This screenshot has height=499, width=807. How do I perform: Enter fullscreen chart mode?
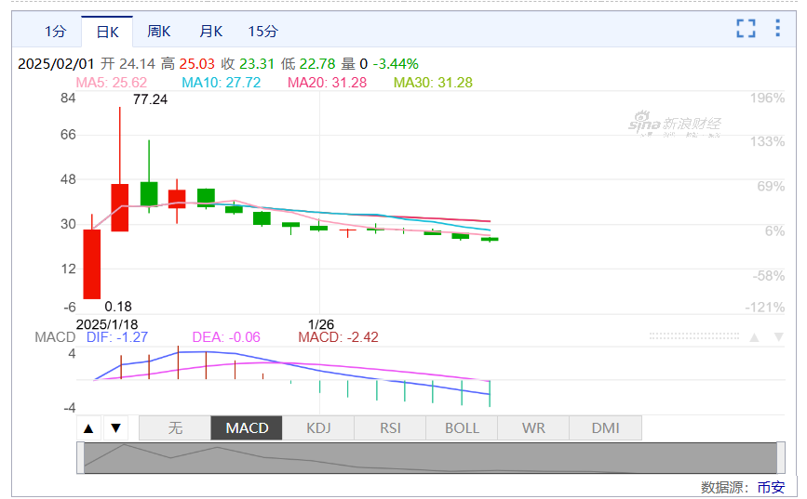click(x=746, y=28)
